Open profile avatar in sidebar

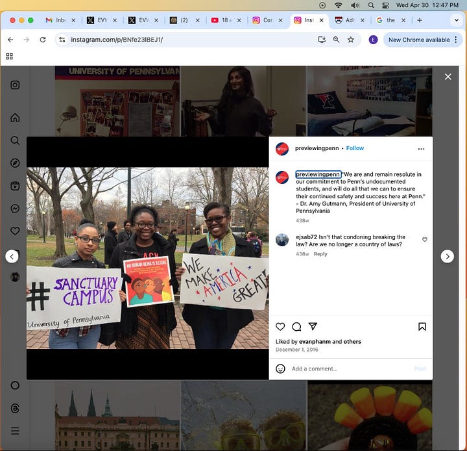point(15,277)
